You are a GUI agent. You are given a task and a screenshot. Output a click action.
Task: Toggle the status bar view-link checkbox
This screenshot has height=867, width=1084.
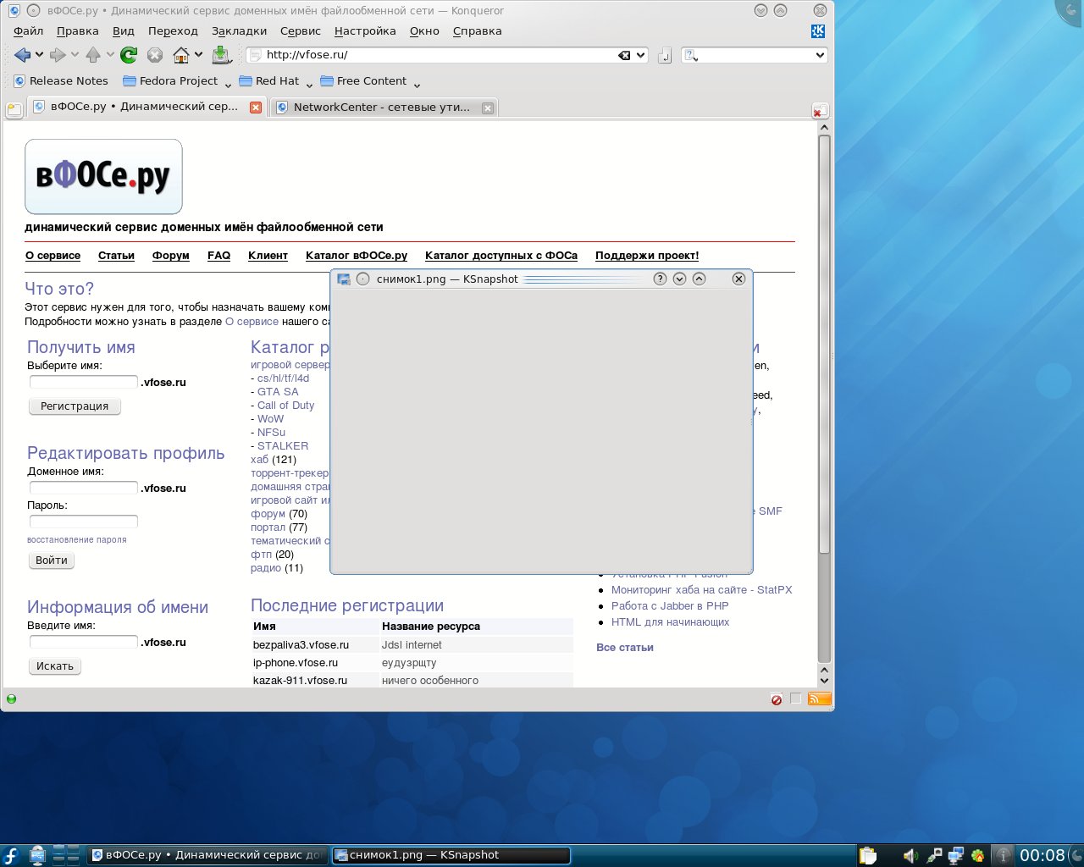[x=795, y=699]
